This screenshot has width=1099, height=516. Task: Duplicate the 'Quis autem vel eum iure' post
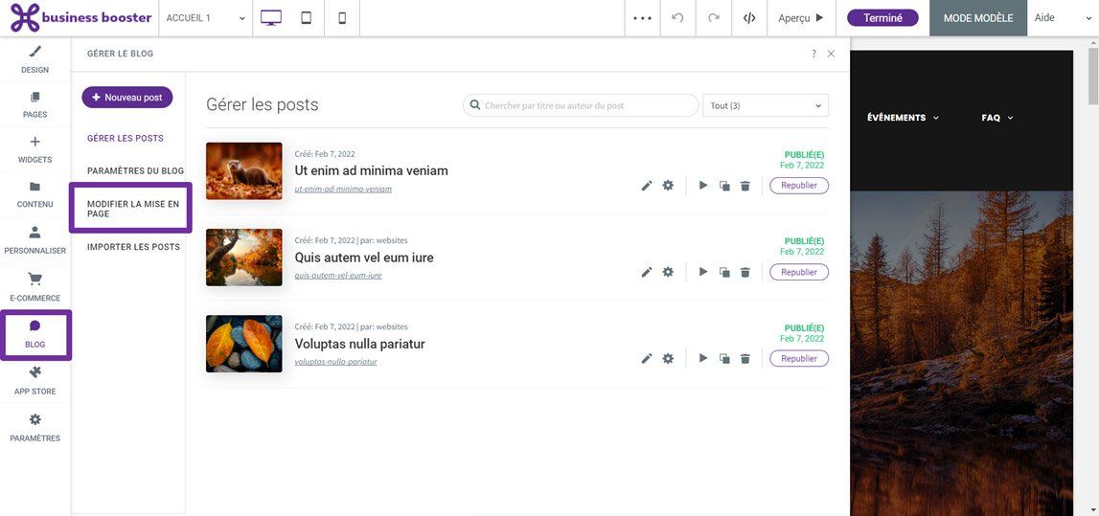coord(724,273)
